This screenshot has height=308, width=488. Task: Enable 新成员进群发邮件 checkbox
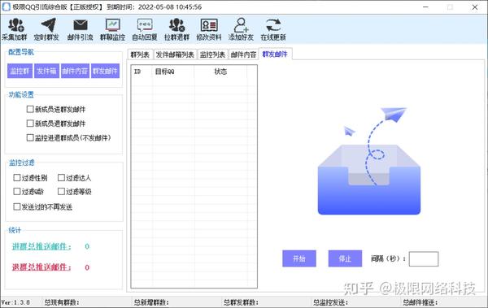coord(30,109)
